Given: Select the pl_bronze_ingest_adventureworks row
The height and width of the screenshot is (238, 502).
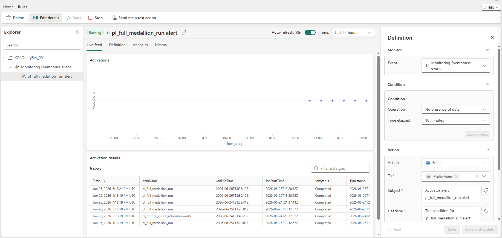Looking at the screenshot, I should (x=230, y=216).
